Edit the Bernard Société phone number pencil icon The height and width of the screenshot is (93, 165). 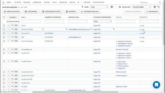[66, 29]
